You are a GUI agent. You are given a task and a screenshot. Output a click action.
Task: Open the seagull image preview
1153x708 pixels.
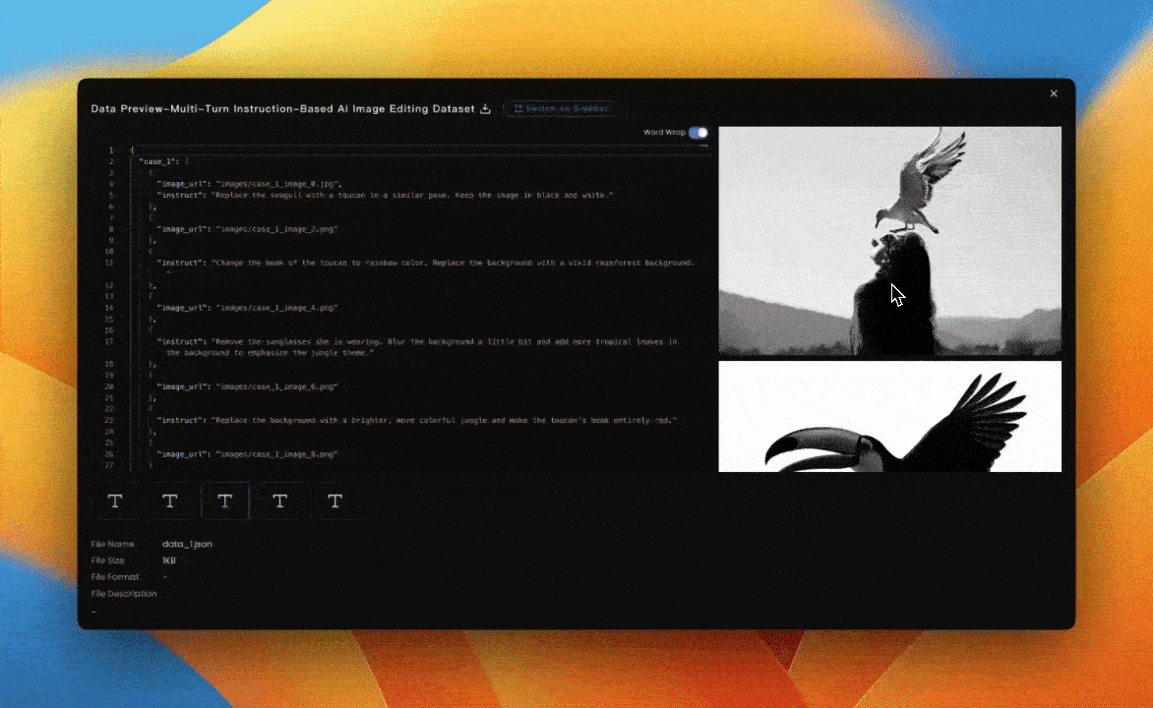(889, 240)
